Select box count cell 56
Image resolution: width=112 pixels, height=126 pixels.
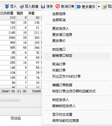coord(22,48)
